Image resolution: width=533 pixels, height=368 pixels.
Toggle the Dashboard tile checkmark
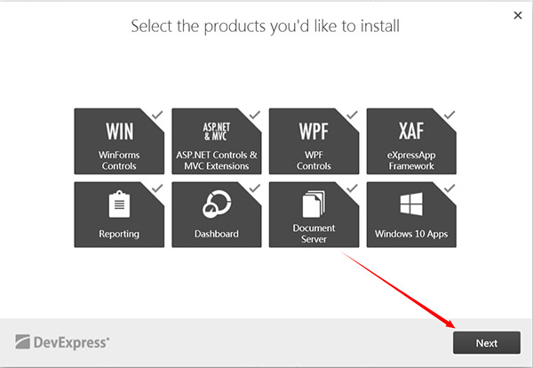(254, 188)
